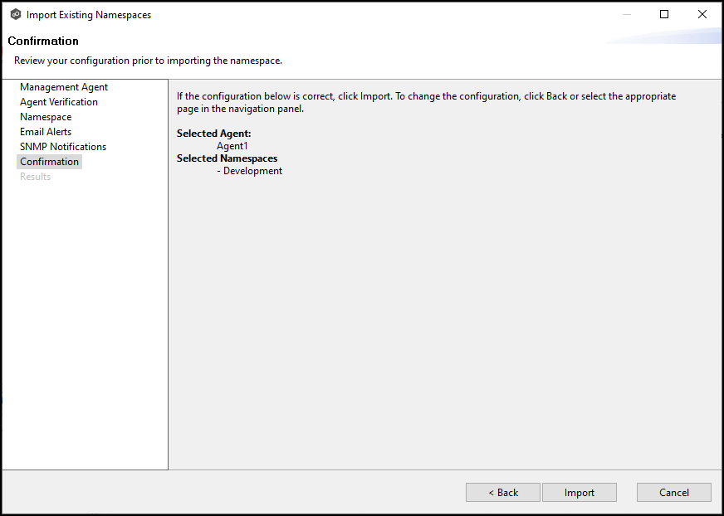724x516 pixels.
Task: Select Namespace in the navigation panel
Action: (46, 117)
